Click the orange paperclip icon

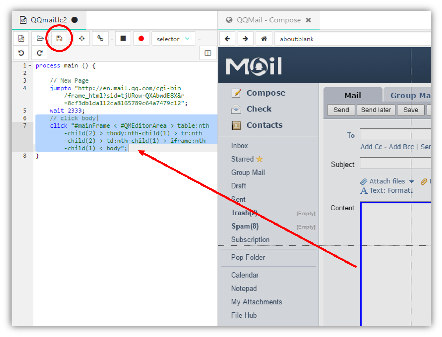(424, 182)
